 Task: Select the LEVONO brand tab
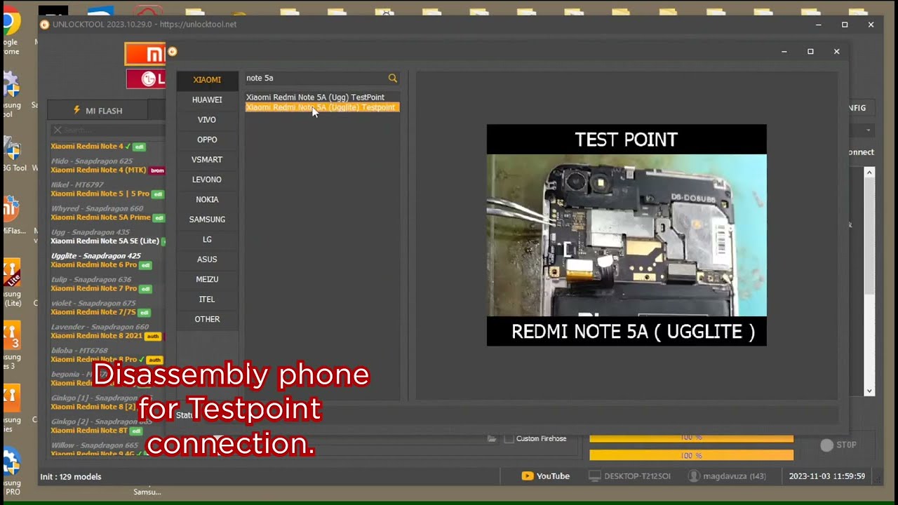[207, 180]
